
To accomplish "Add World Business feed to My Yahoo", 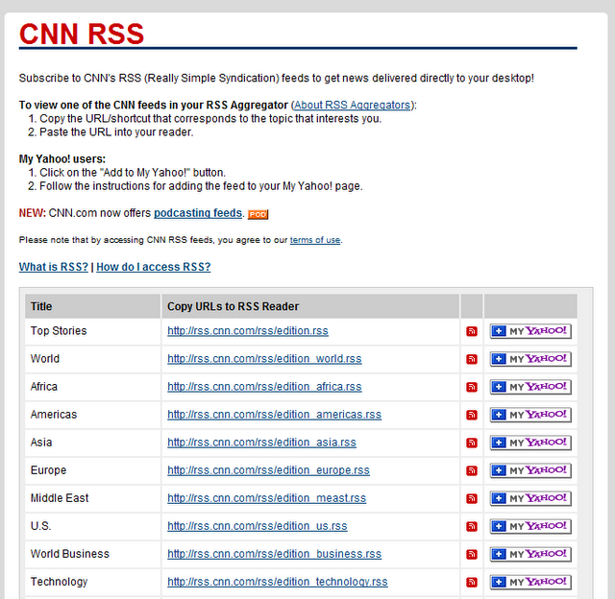I will point(530,554).
